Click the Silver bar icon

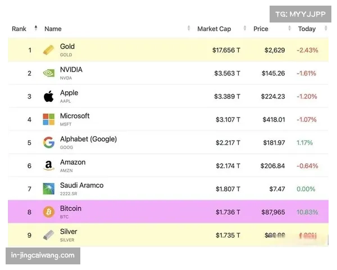tap(49, 235)
